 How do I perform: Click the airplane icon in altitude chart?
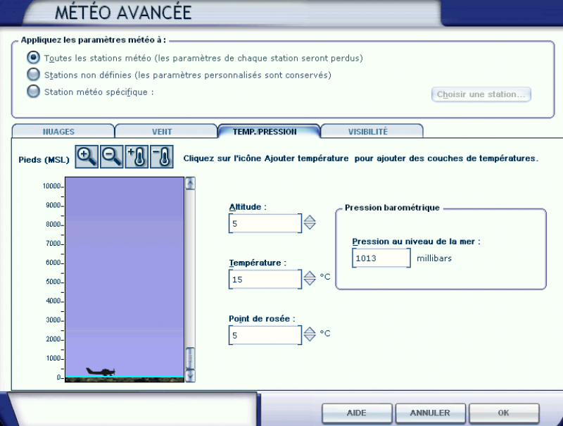tap(100, 371)
